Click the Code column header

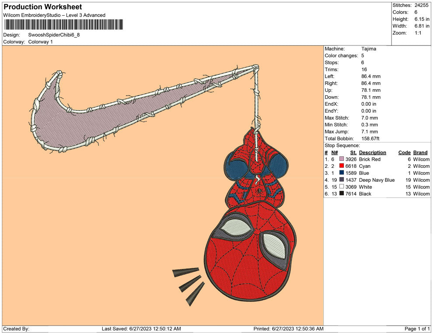click(x=404, y=153)
